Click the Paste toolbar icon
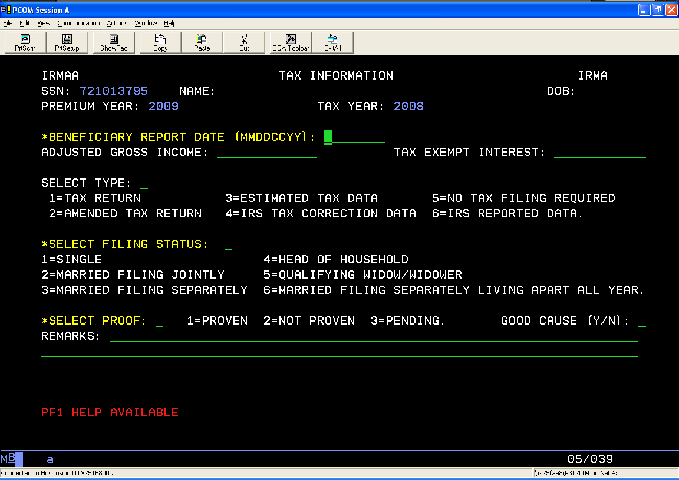679x480 pixels. (202, 42)
